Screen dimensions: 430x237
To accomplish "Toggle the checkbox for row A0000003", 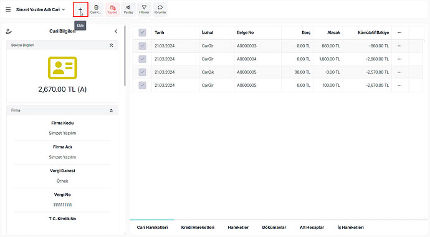I will point(142,46).
